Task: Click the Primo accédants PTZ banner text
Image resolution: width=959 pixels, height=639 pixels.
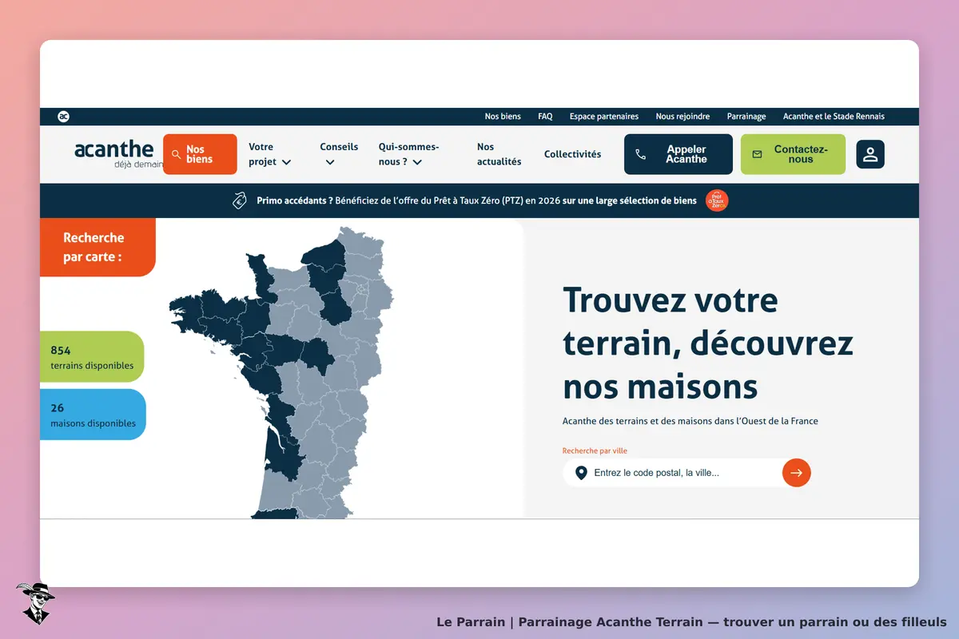Action: pyautogui.click(x=476, y=200)
